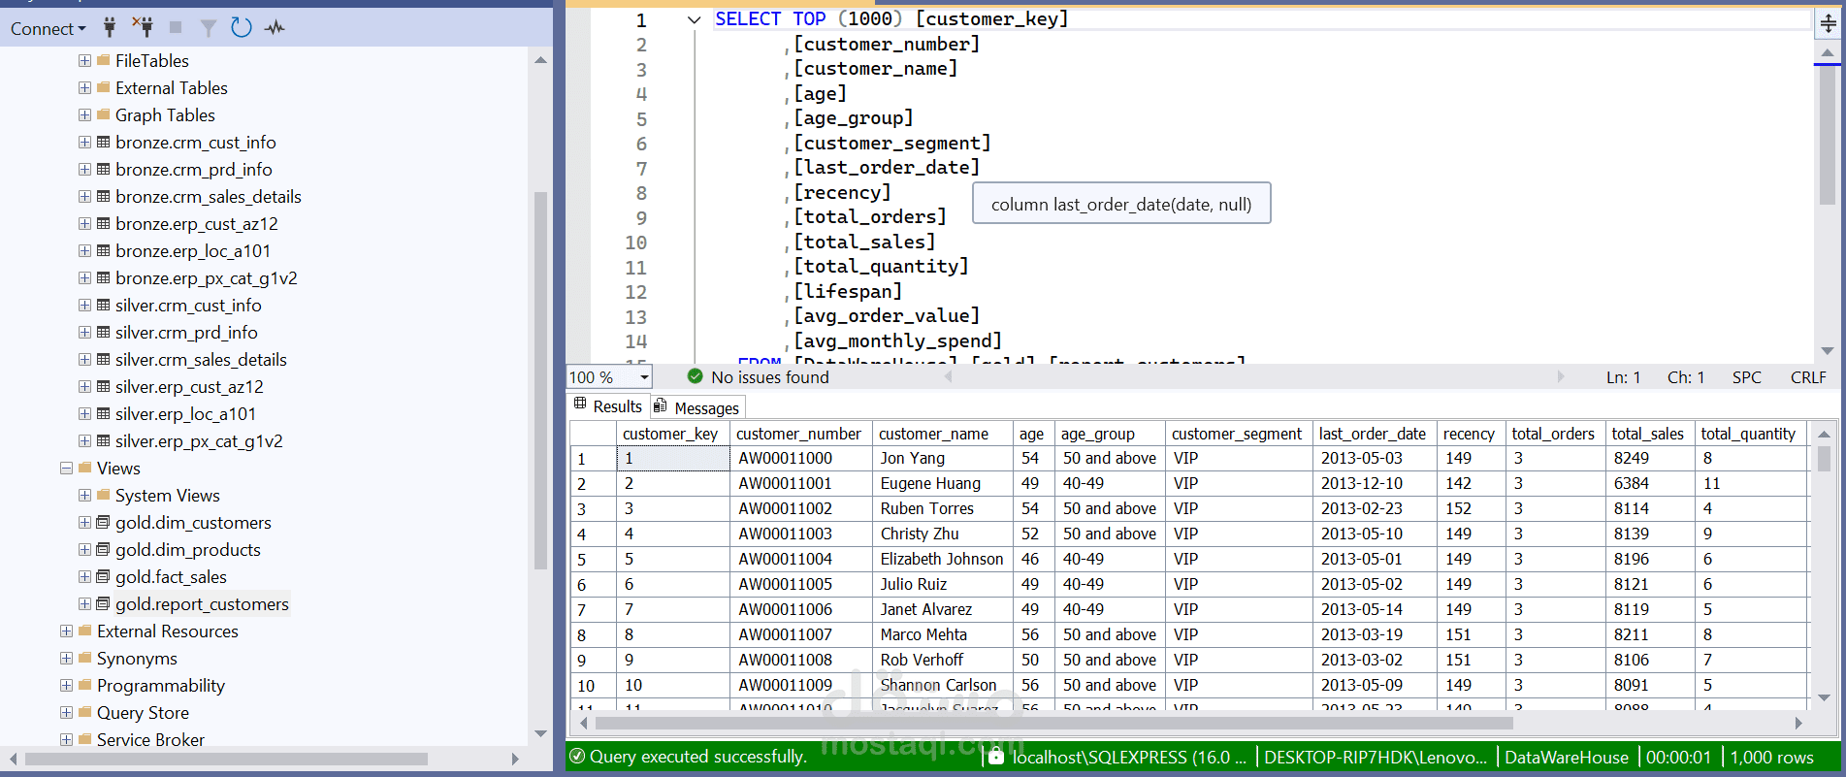Open the 100 % zoom dropdown
1846x777 pixels.
[643, 377]
